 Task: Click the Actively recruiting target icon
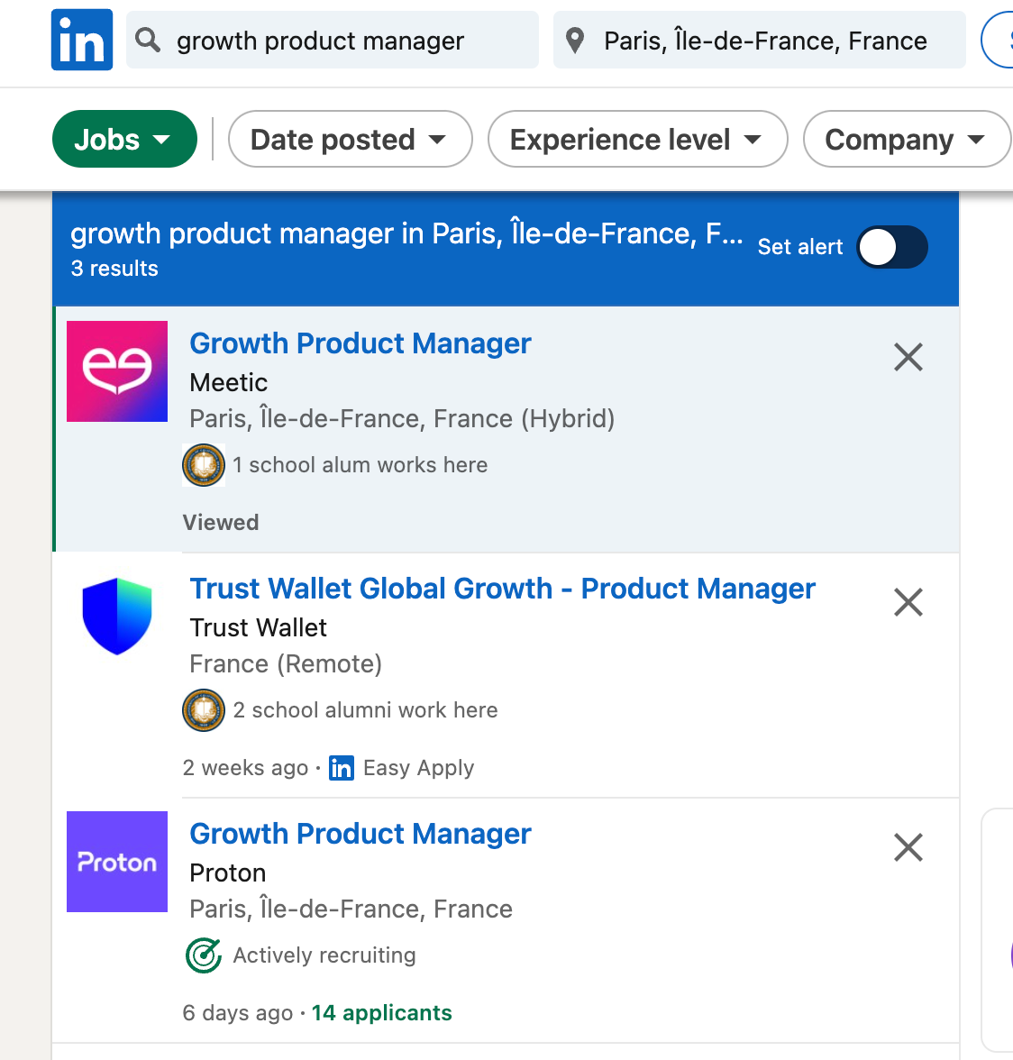204,955
